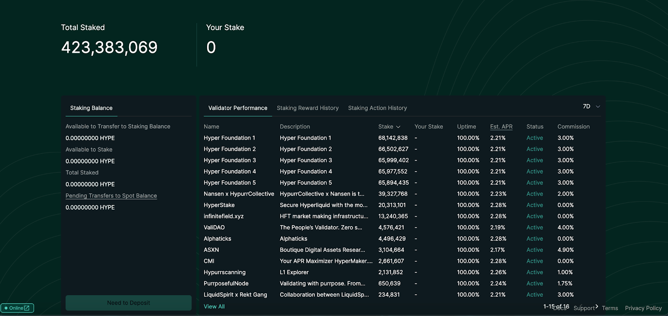Click the Est. APR column header
This screenshot has width=668, height=316.
pos(501,126)
